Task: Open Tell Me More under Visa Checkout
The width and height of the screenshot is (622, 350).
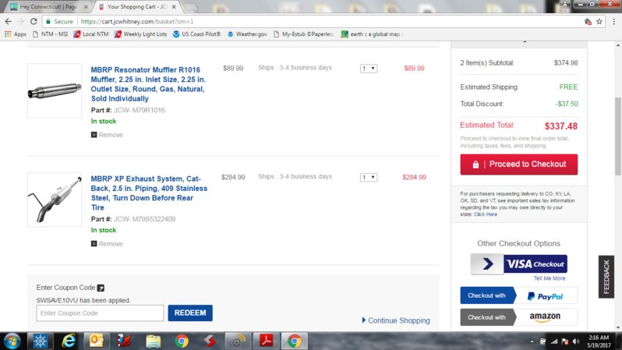Action: 550,278
